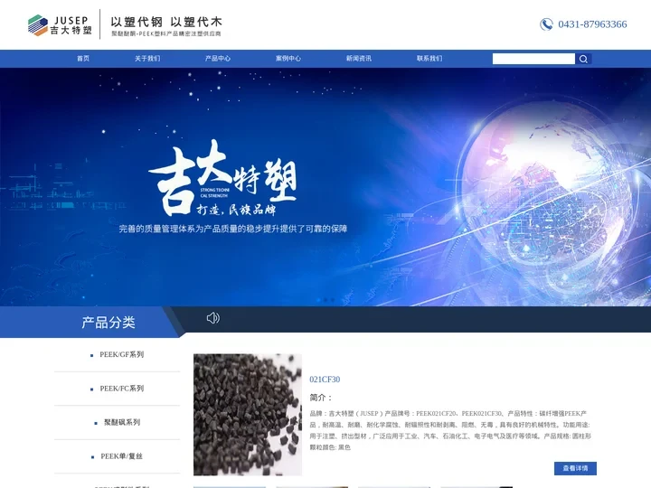Select the 聚醚砜系列 category

click(x=122, y=422)
